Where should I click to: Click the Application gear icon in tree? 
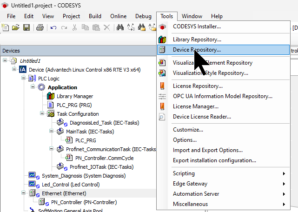[x=42, y=87]
